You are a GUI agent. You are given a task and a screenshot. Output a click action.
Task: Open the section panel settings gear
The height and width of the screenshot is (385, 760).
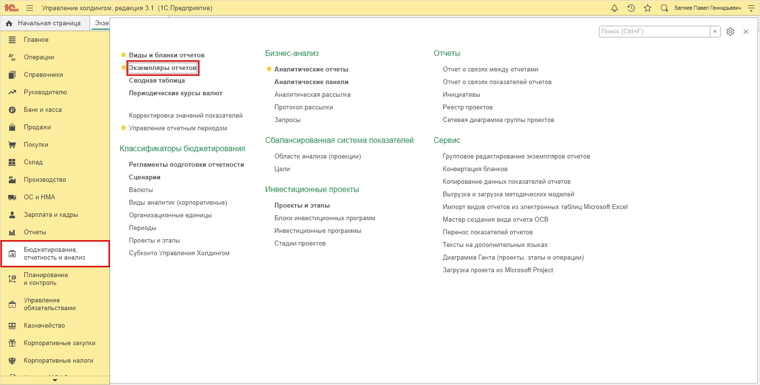pos(730,32)
